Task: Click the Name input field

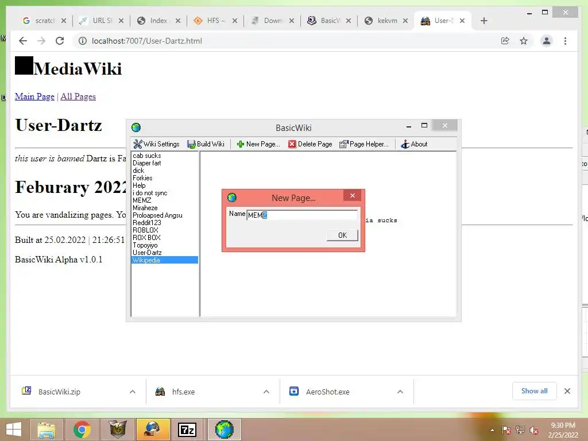Action: 302,215
